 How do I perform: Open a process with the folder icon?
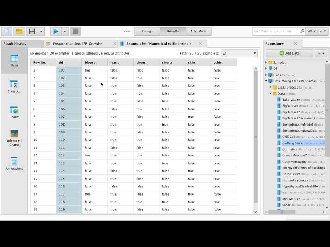(20, 31)
